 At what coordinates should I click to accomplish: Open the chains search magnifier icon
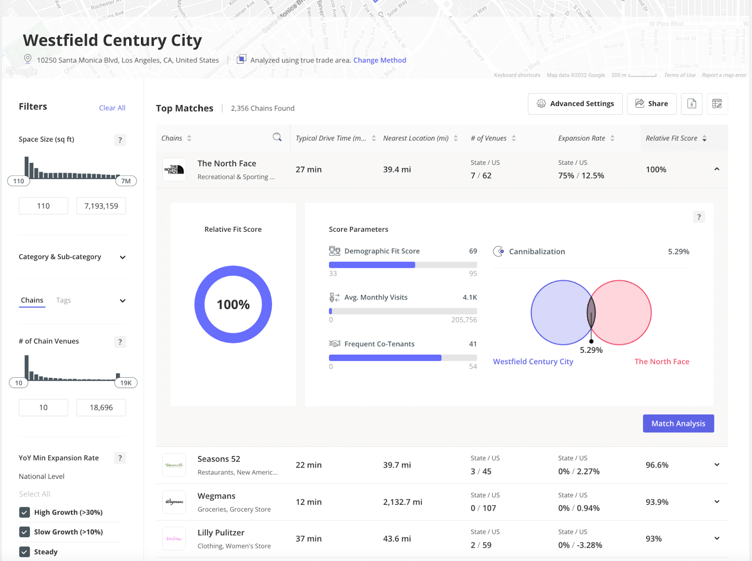(x=277, y=137)
